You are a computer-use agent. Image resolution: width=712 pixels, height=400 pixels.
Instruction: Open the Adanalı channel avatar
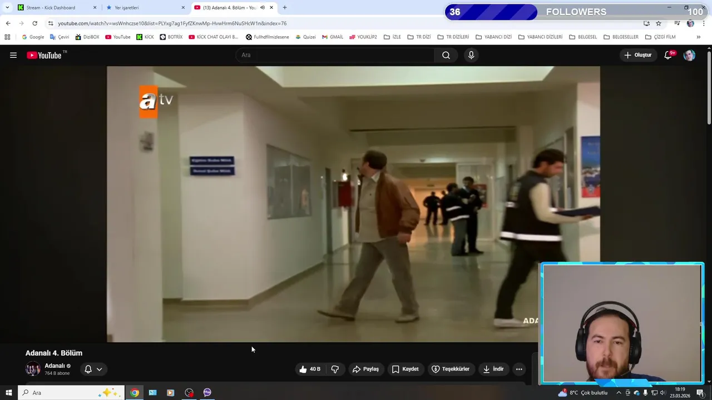pos(33,369)
